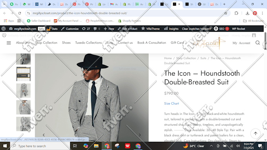Open the Size Chart link
Screen dimensions: 267x150
(172, 103)
